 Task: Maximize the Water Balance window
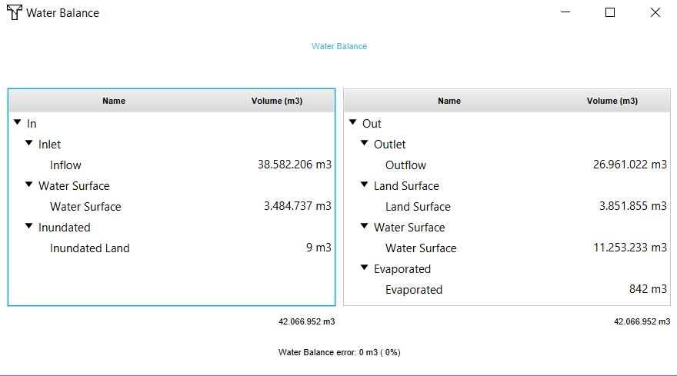(610, 12)
